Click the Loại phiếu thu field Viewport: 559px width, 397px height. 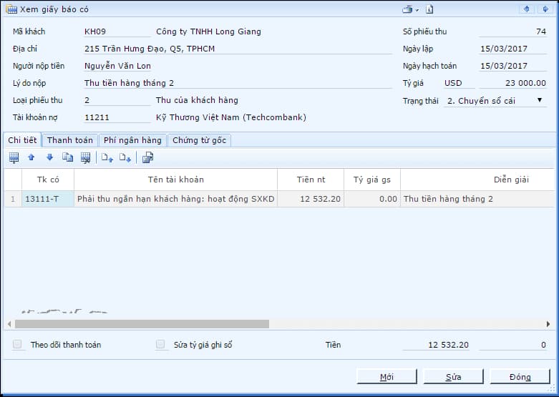tap(117, 100)
